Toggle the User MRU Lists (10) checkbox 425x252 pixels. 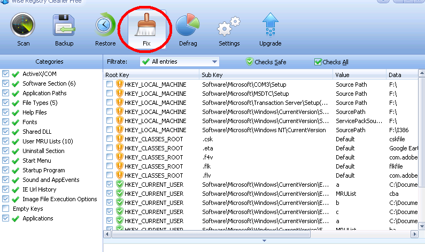pos(5,141)
